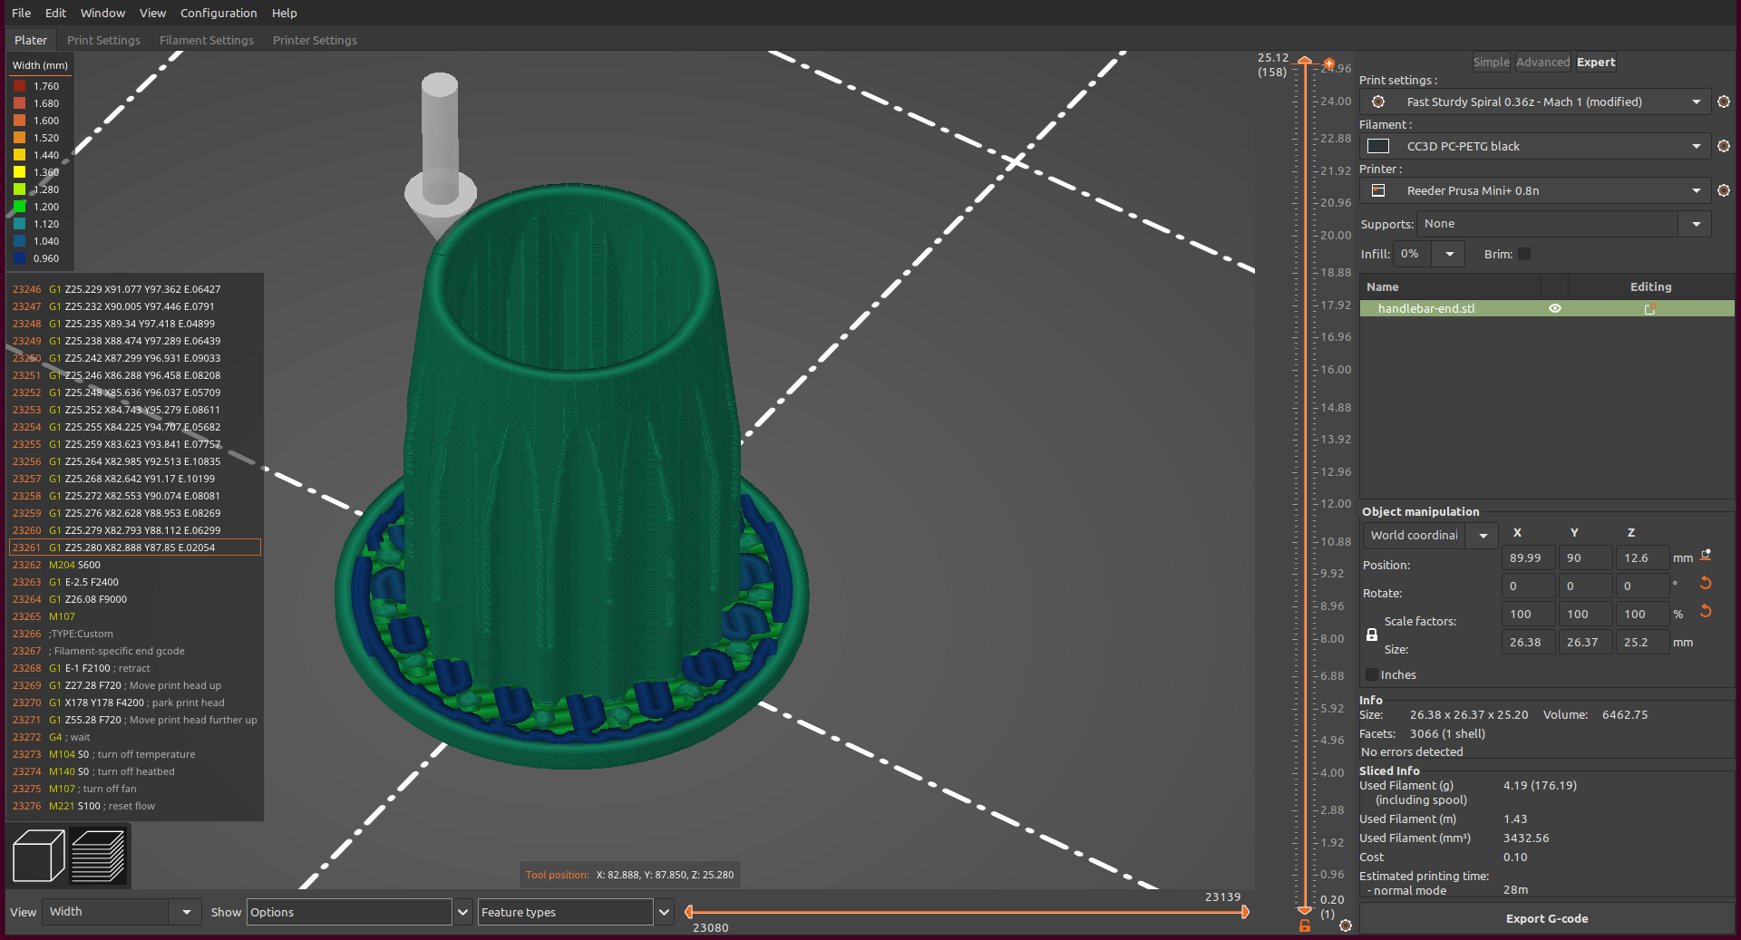Select the sliced preview layers icon
The height and width of the screenshot is (940, 1741).
(x=99, y=855)
